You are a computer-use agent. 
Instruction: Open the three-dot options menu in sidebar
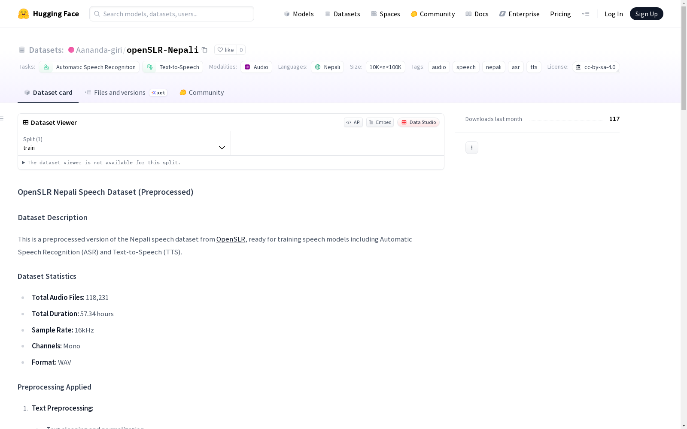(472, 148)
